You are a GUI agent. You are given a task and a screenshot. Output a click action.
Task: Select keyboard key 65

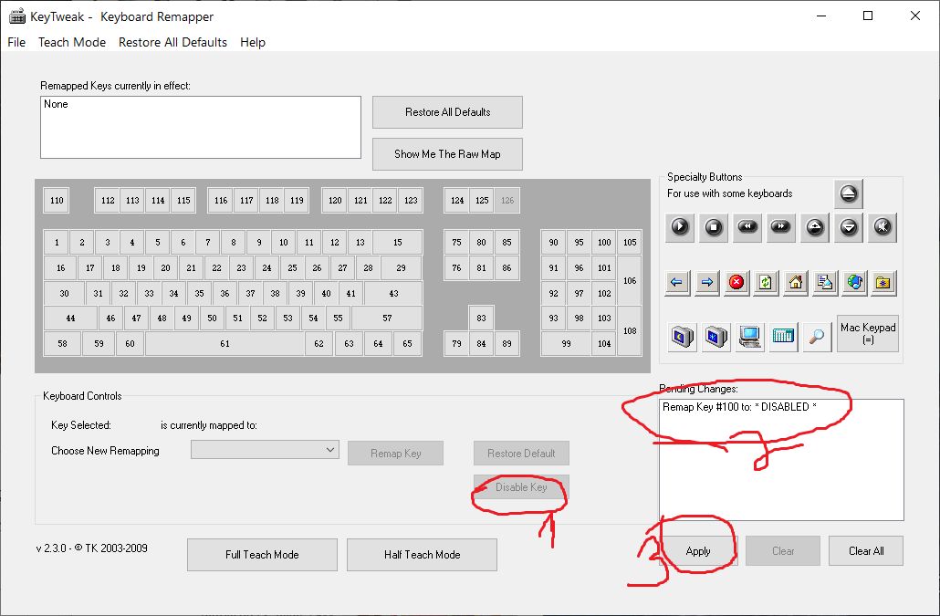[407, 343]
